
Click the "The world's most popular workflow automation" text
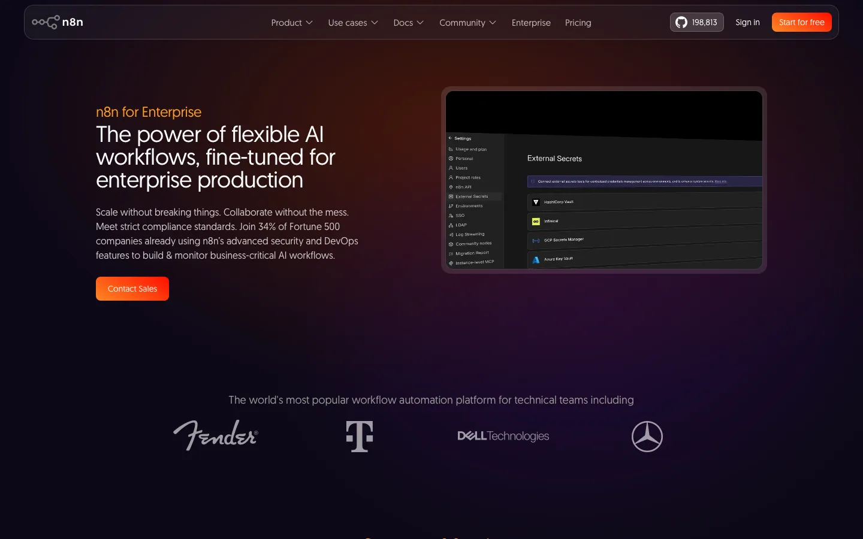coord(431,400)
